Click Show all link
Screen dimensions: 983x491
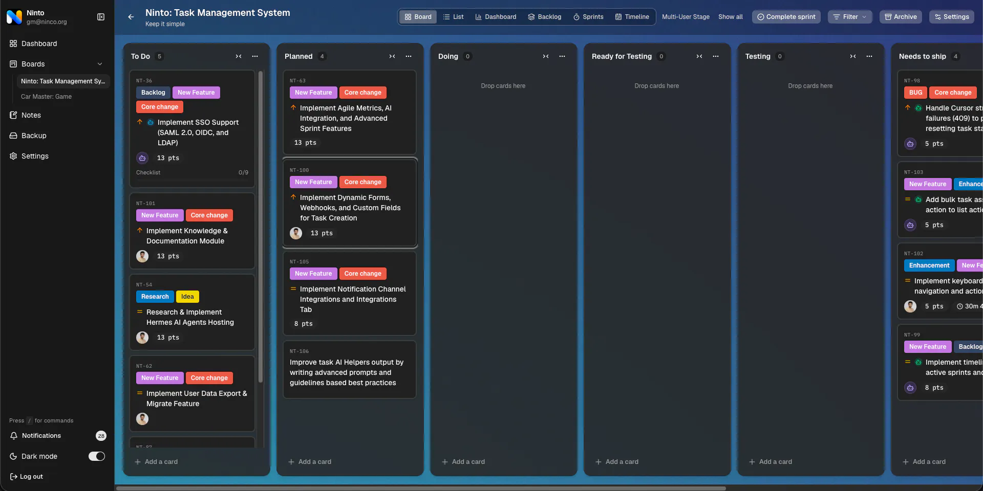click(x=731, y=17)
